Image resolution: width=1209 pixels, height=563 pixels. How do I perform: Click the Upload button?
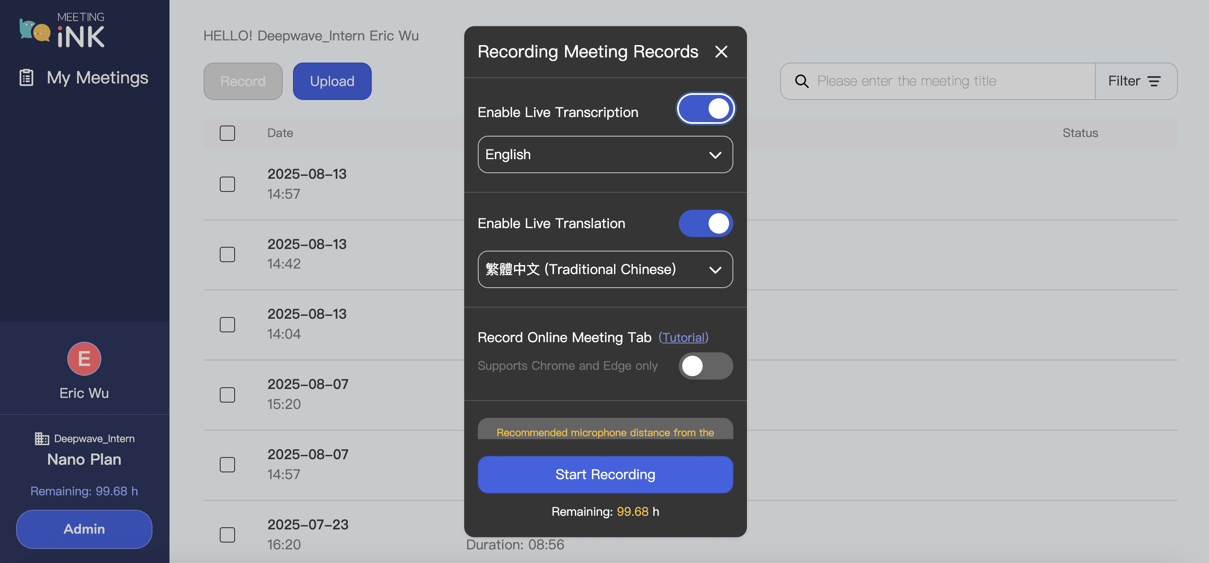(332, 81)
